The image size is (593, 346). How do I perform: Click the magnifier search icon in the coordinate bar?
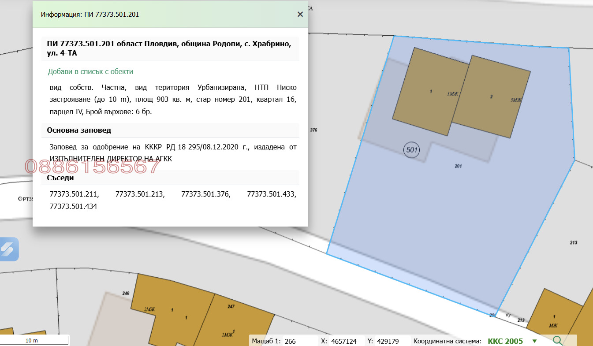click(558, 341)
